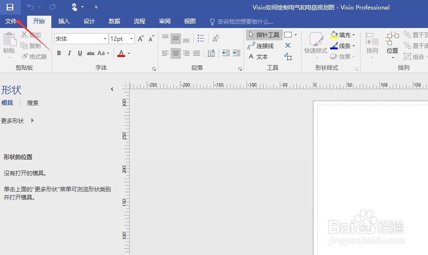
Task: Toggle Bold formatting
Action: click(59, 53)
